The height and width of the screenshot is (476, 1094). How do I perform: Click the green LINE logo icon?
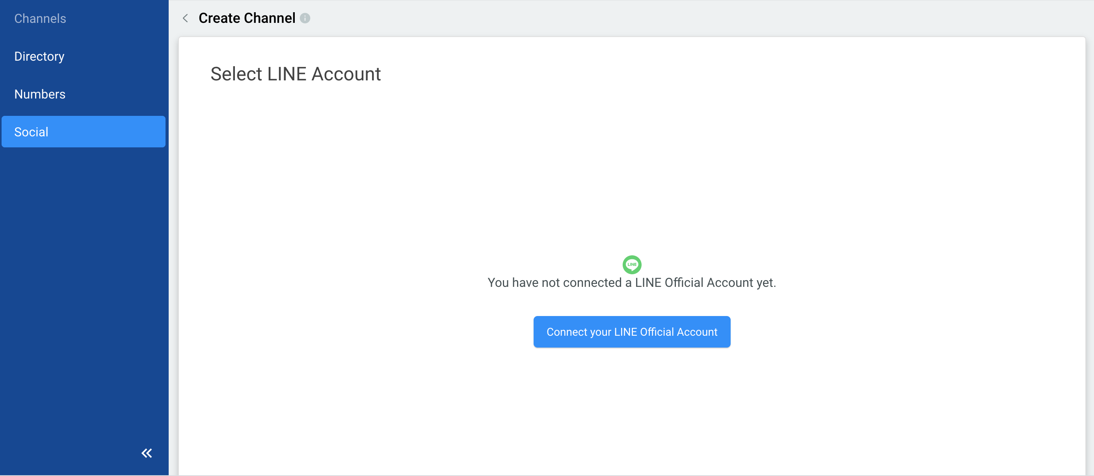pyautogui.click(x=631, y=264)
